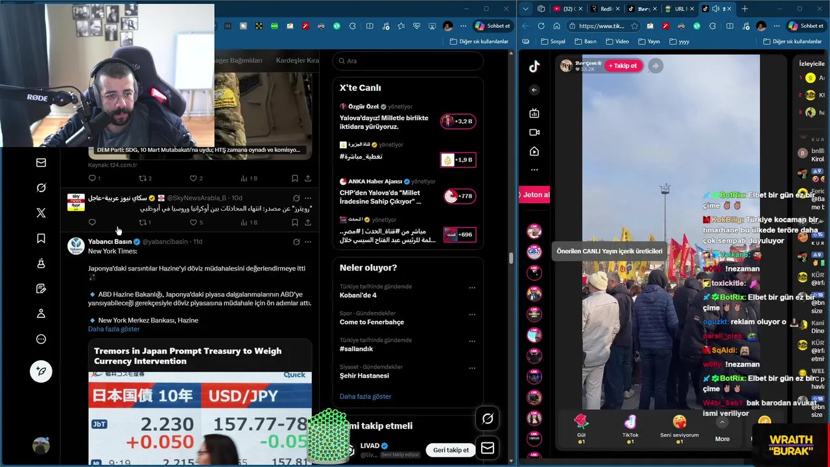Open 'Come to Fenerbahçe' trend
This screenshot has width=830, height=467.
click(372, 322)
